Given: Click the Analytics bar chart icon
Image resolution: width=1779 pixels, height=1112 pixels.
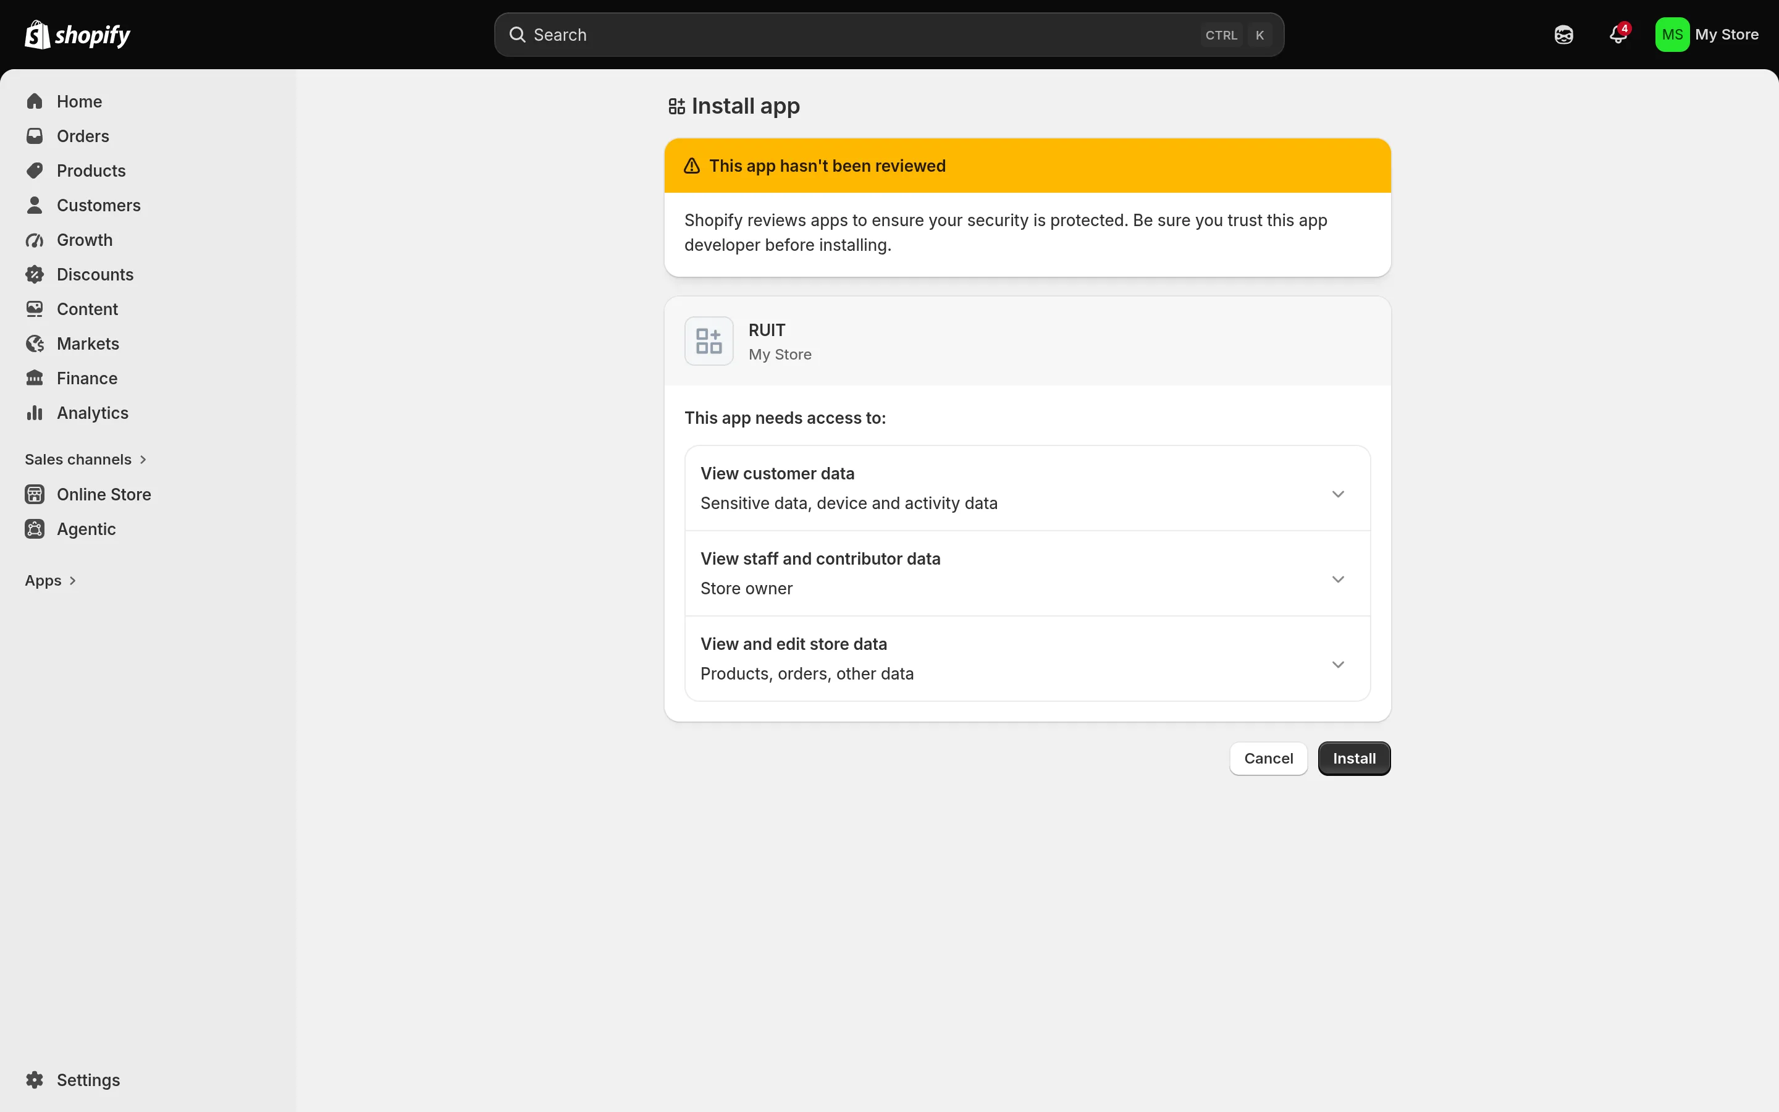Looking at the screenshot, I should (x=35, y=413).
